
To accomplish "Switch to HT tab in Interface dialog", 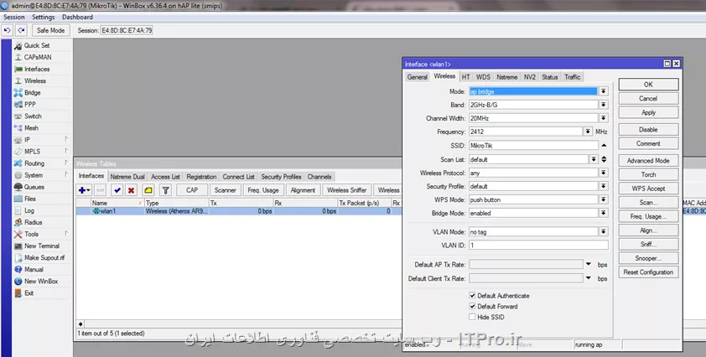I will (x=465, y=77).
